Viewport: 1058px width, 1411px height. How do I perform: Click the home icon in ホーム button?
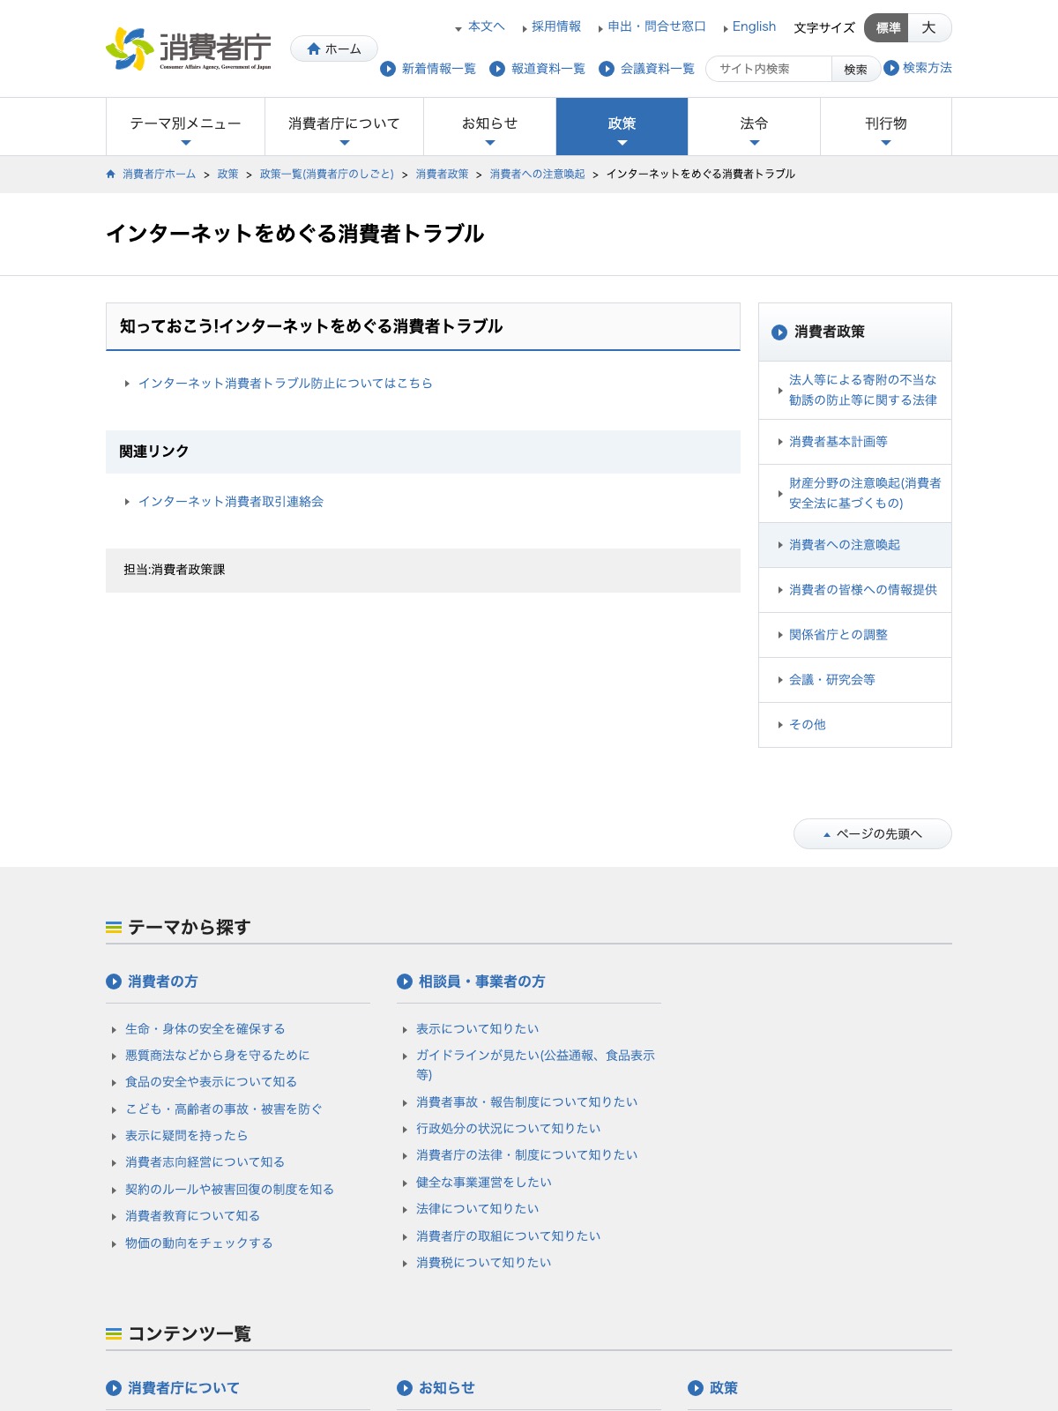[313, 49]
